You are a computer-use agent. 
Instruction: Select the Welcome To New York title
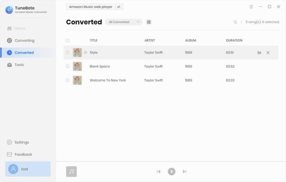[108, 80]
